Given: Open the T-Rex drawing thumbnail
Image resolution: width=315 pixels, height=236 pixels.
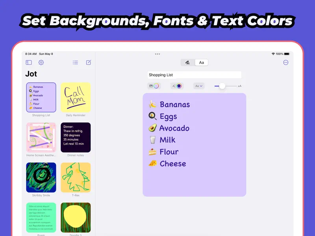Looking at the screenshot, I should click(76, 177).
